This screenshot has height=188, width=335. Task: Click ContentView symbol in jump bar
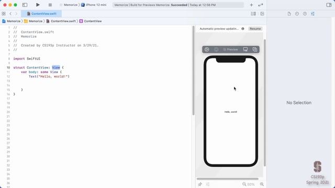(91, 21)
